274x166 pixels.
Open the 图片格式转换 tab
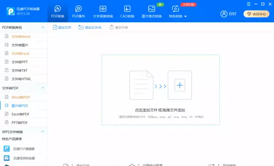pos(152,12)
